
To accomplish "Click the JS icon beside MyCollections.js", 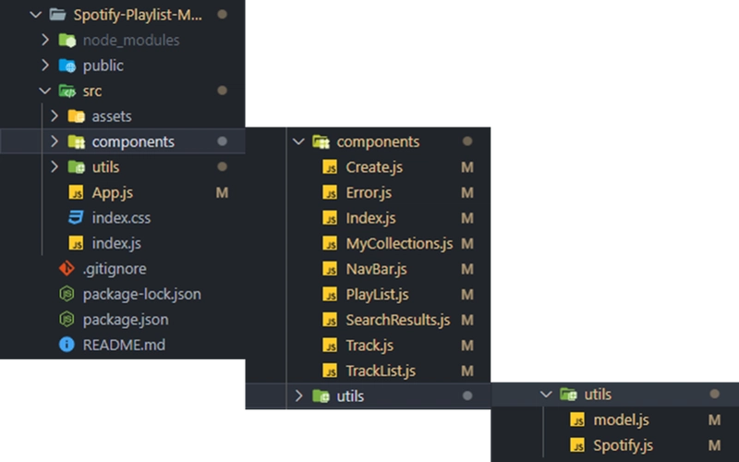I will [330, 243].
